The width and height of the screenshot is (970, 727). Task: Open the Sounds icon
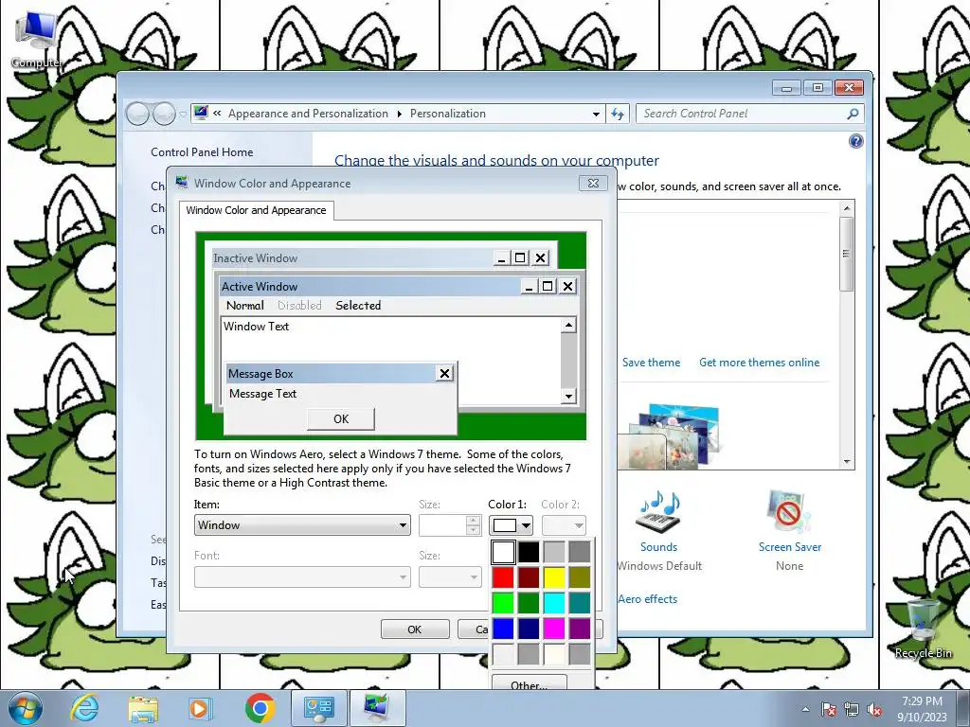coord(658,511)
